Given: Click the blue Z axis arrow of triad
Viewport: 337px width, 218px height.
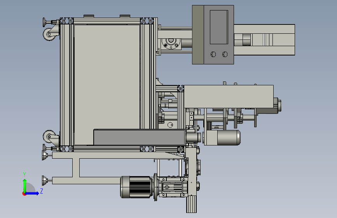Looking at the screenshot, I should 32,193.
